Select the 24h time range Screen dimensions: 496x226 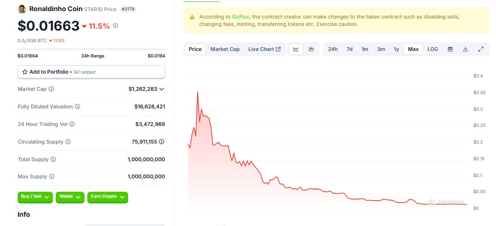point(333,49)
